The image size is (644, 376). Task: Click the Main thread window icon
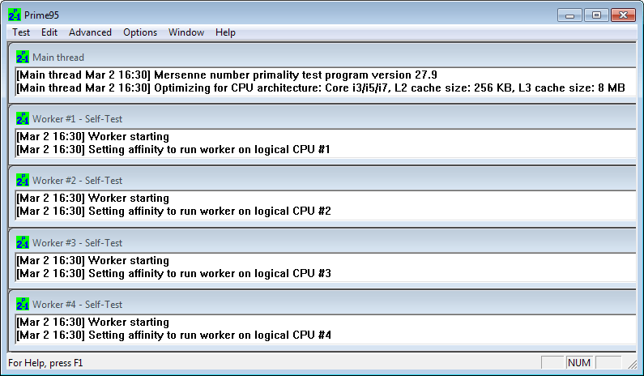pos(23,57)
